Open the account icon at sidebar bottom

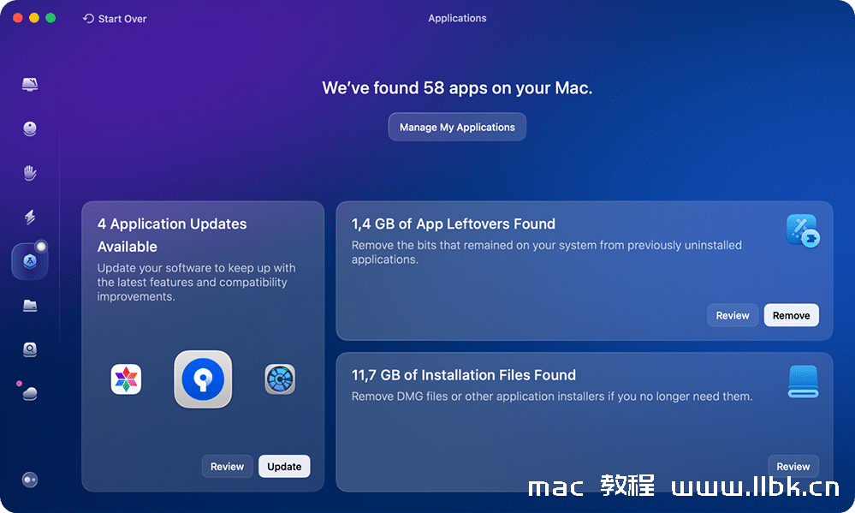point(30,480)
